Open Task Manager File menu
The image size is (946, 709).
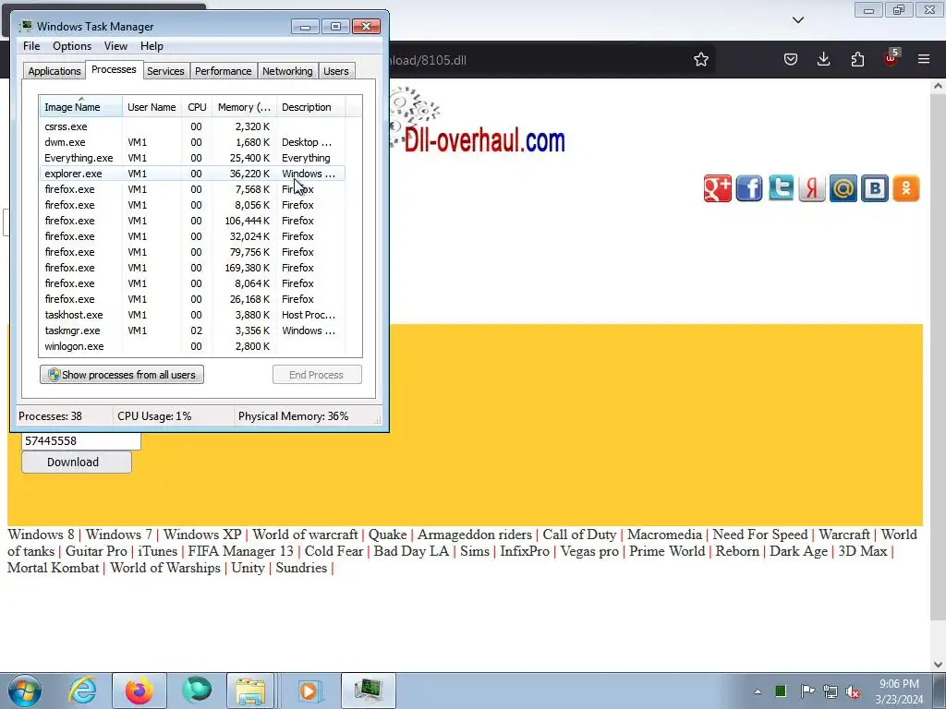[31, 46]
